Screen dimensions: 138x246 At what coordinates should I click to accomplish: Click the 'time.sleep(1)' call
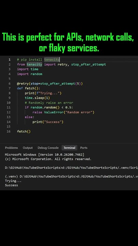pyautogui.click(x=37, y=98)
